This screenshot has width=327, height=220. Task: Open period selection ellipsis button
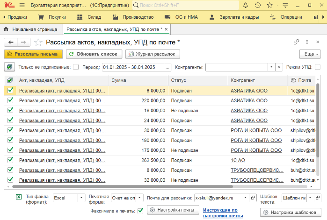167,67
